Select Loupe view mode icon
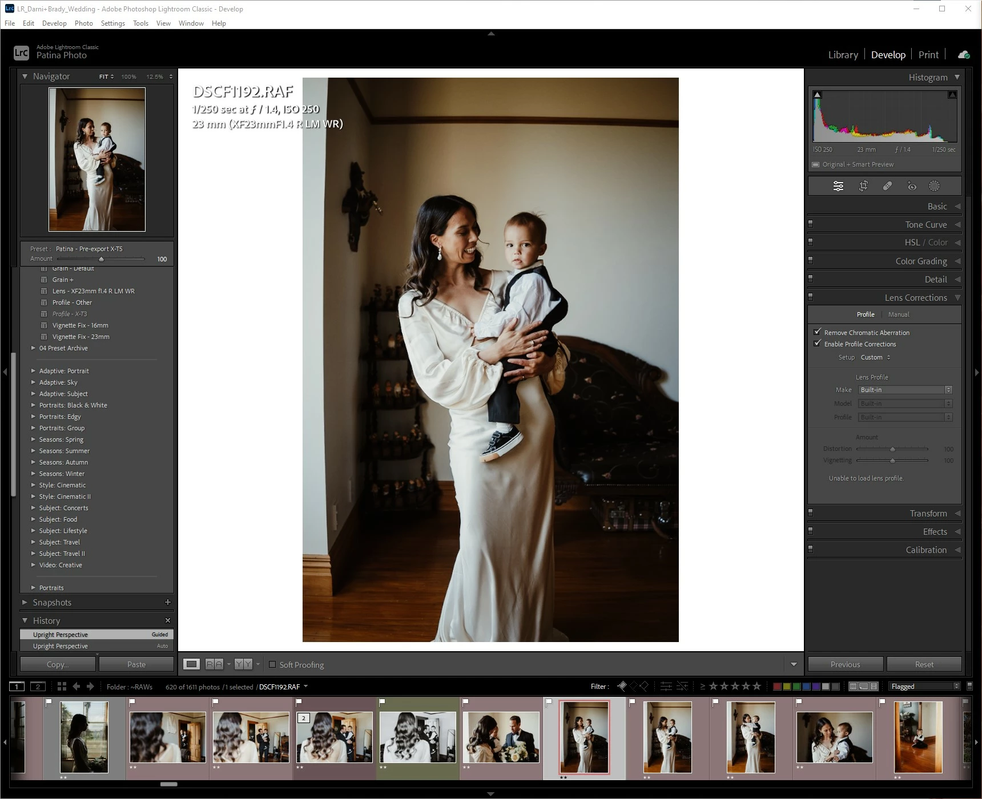 (191, 664)
